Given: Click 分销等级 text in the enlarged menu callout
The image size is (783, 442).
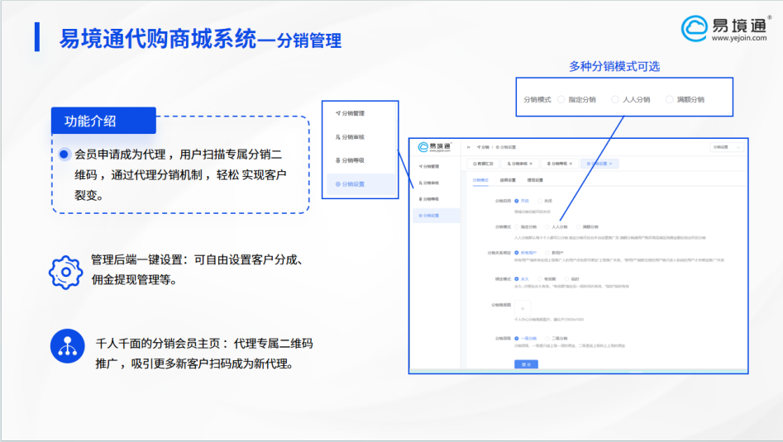Looking at the screenshot, I should pos(353,160).
